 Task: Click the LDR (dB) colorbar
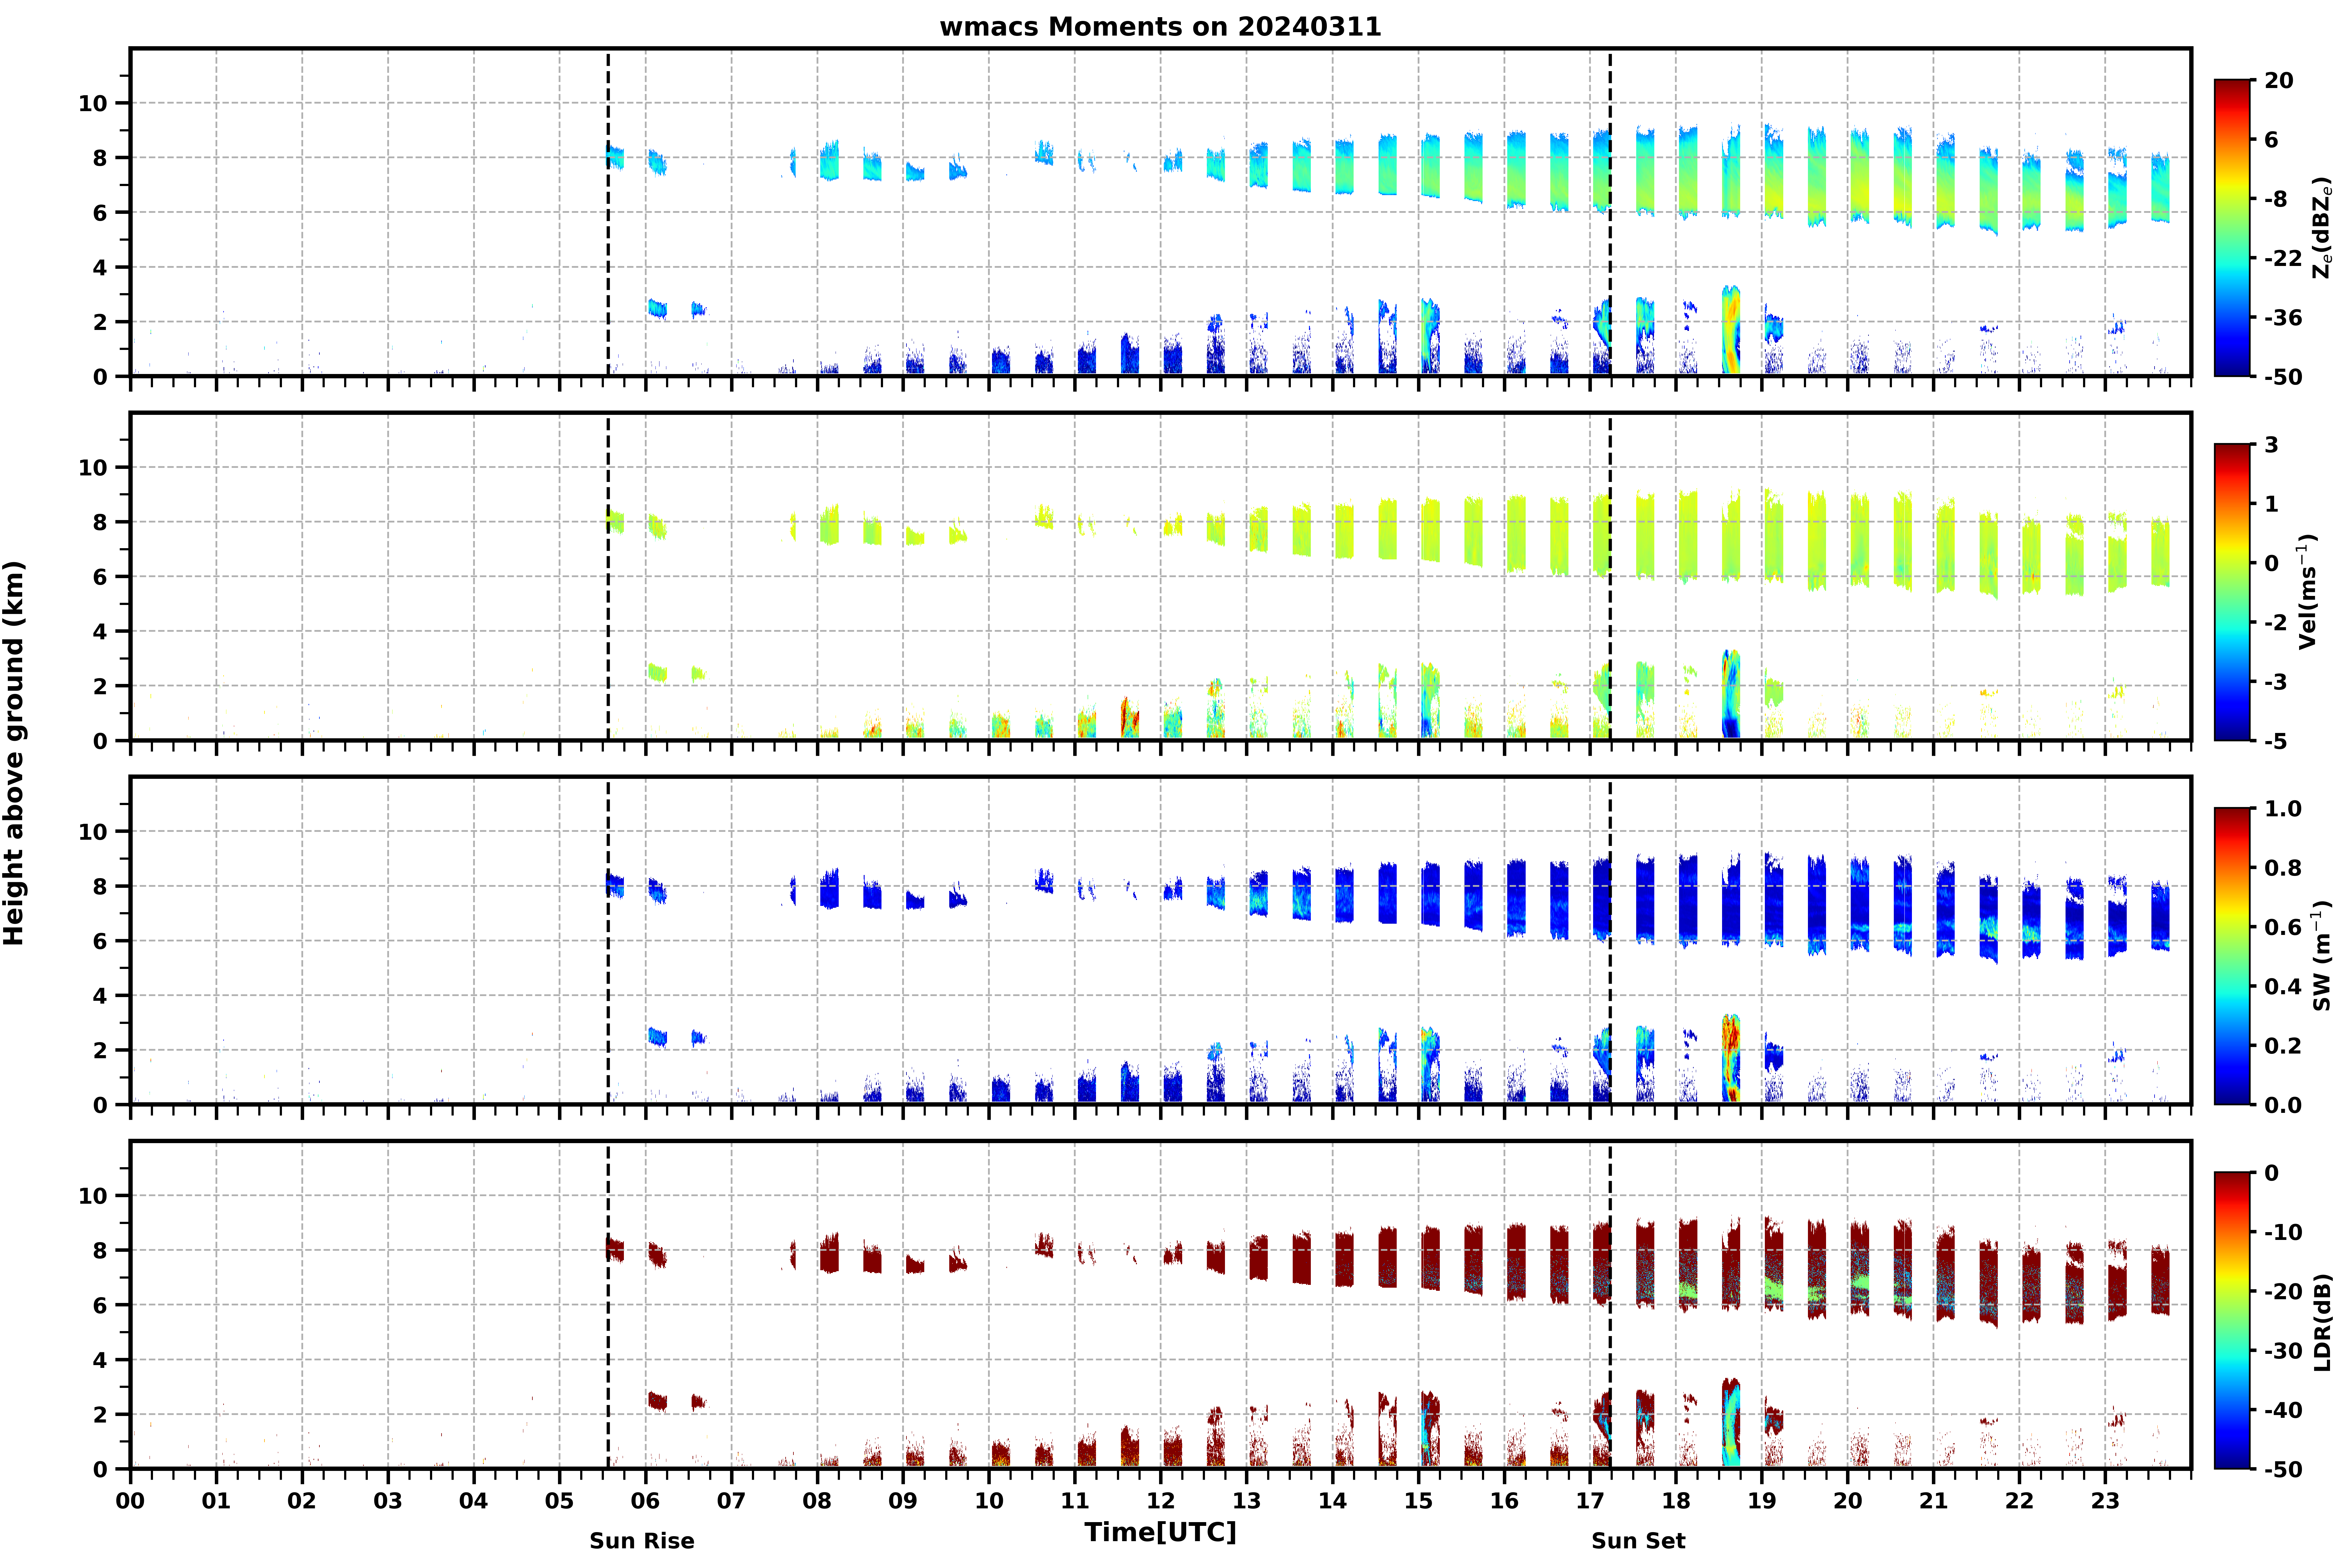2232,1320
